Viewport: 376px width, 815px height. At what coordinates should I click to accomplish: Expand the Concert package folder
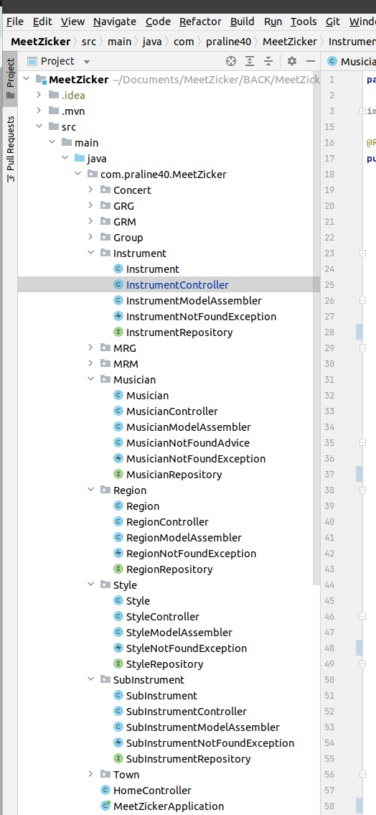(91, 190)
